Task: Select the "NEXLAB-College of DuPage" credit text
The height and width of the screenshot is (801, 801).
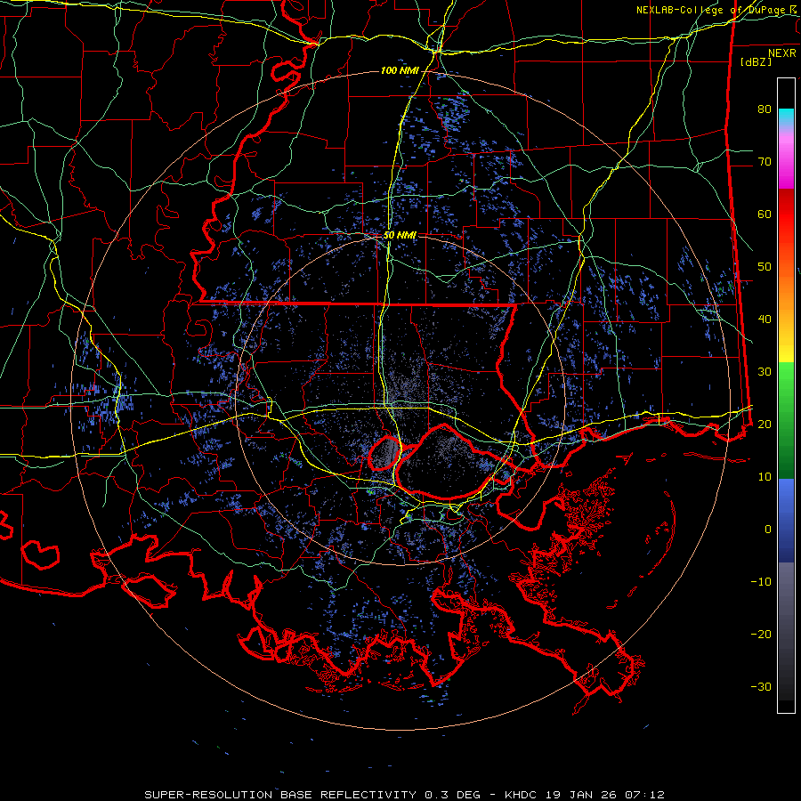Action: 710,10
